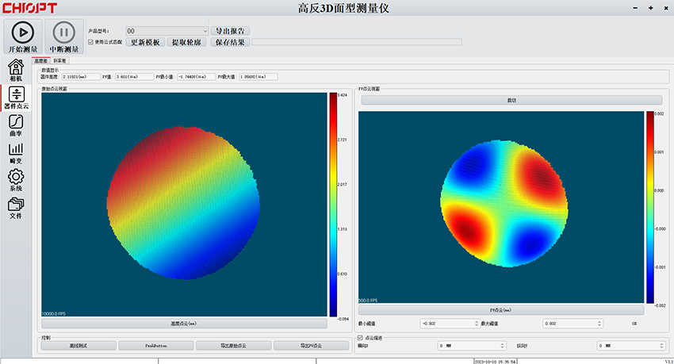Viewport: 674px width, 364px height.
Task: Click the 开始测量 start measurement play icon
Action: (23, 33)
